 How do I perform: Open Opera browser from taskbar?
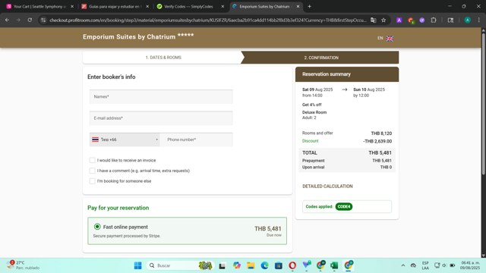pyautogui.click(x=292, y=265)
